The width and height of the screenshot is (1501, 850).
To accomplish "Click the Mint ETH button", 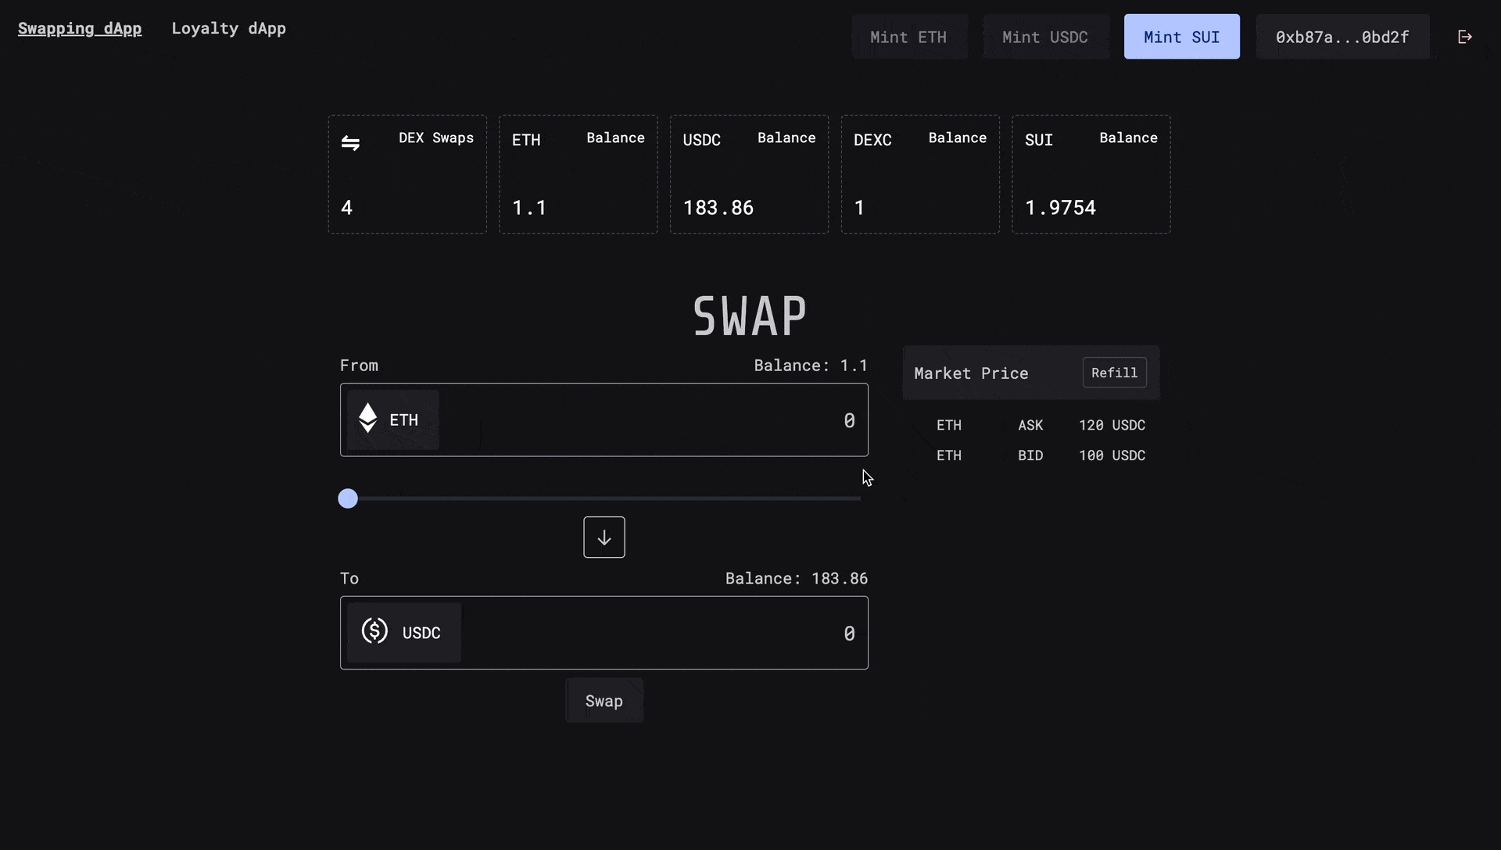I will click(908, 36).
